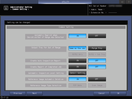Click the 'Setting can be changed' message

(18, 22)
